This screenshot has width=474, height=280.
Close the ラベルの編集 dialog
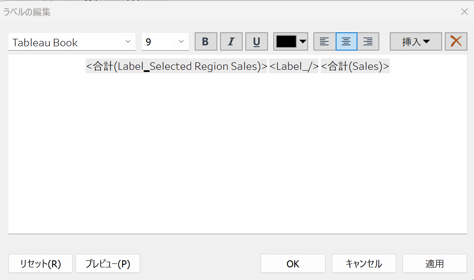click(465, 12)
